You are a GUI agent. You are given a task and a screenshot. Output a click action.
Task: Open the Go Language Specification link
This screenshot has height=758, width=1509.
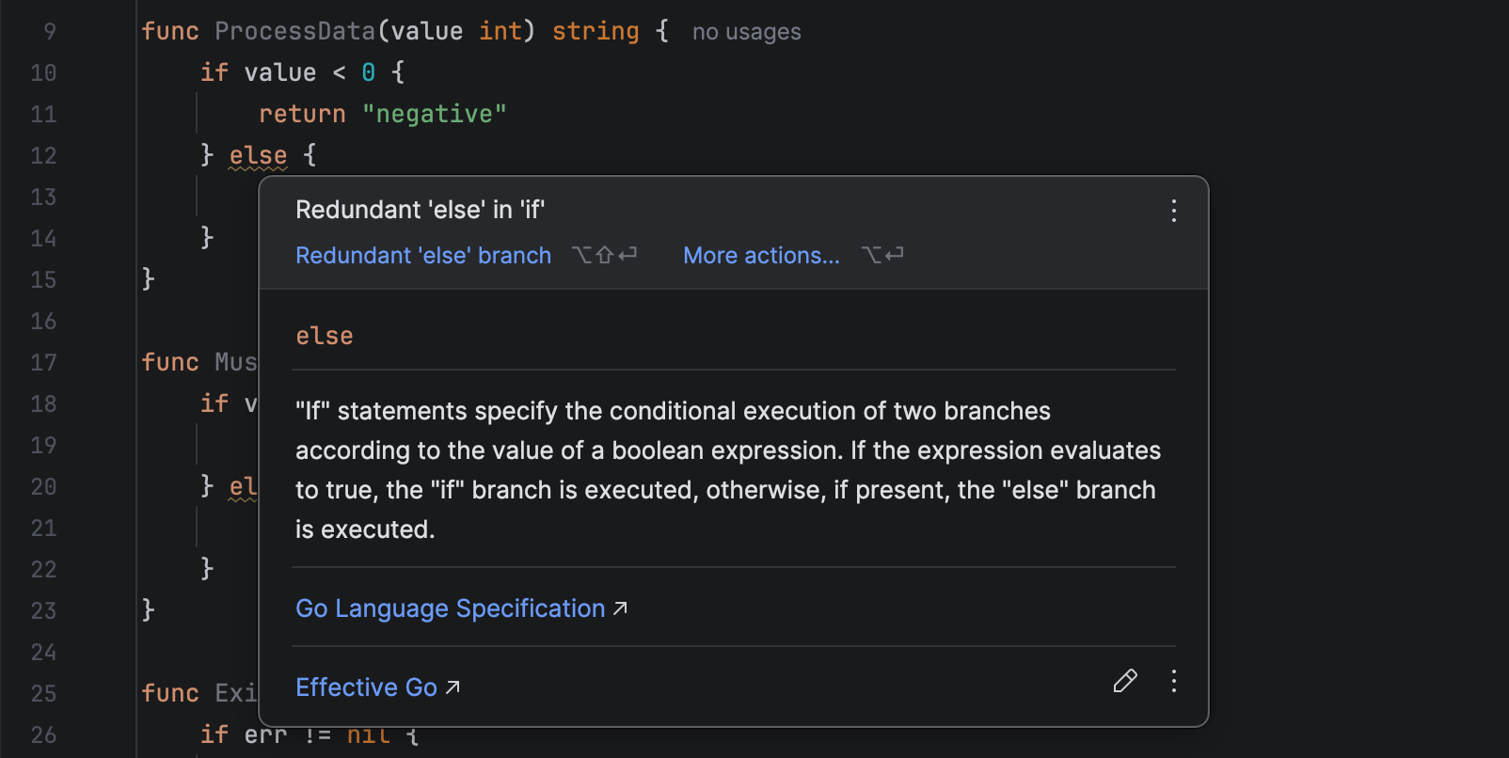click(x=450, y=608)
